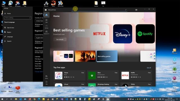
Task: Click Windows Start button
Action: [x=2, y=99]
